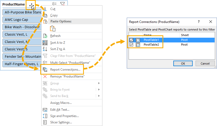The width and height of the screenshot is (217, 126).
Task: Uncheck the PivotTable1 checkbox
Action: 131,40
